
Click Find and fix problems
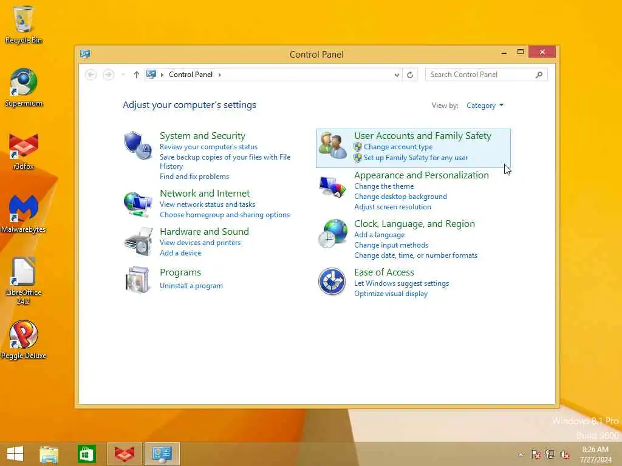tap(194, 177)
